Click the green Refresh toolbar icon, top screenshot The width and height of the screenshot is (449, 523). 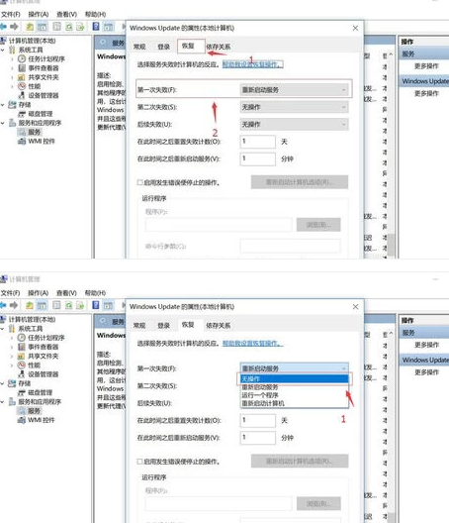[69, 27]
